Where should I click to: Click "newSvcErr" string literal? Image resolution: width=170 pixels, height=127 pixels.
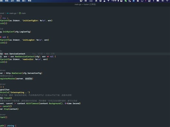31,59
